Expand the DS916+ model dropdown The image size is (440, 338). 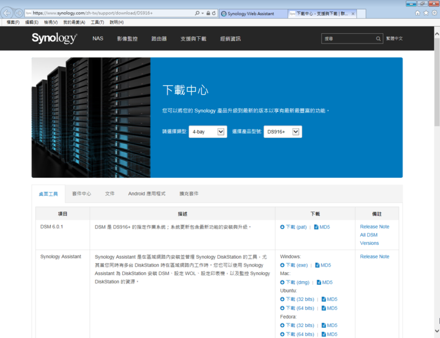[296, 132]
